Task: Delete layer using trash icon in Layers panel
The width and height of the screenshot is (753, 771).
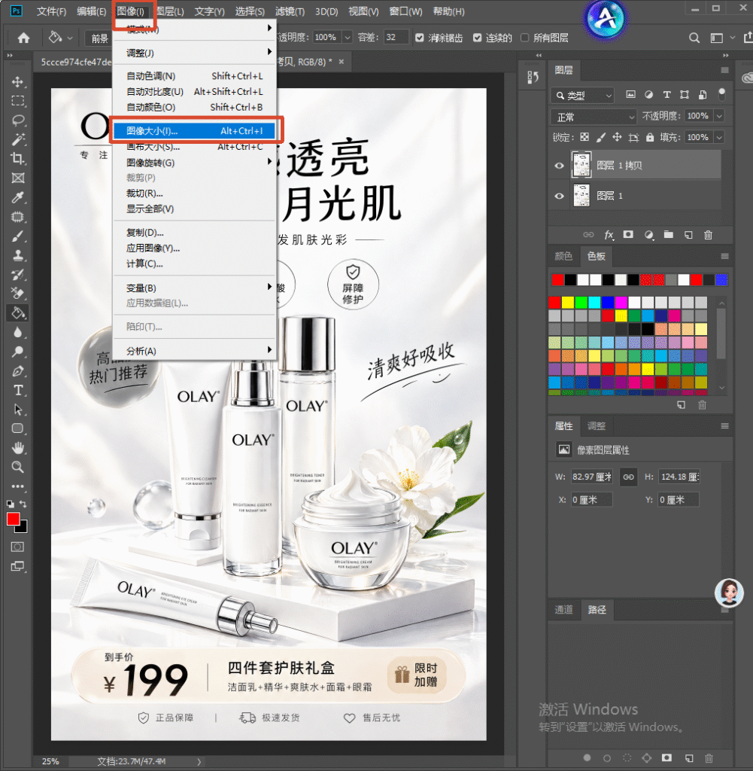Action: [x=708, y=235]
